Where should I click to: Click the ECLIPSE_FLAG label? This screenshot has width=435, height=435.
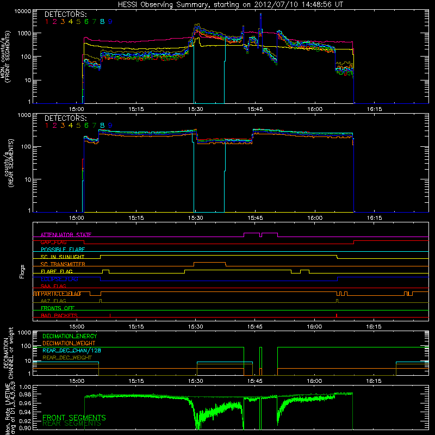59,279
